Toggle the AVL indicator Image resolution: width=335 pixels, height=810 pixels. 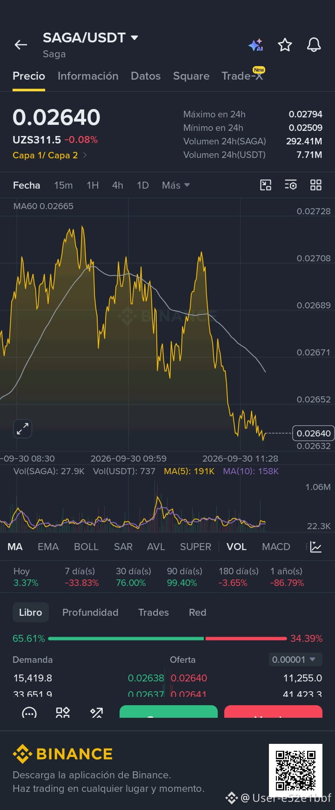click(156, 547)
